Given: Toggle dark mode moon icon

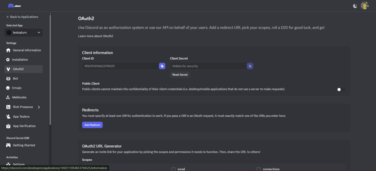Looking at the screenshot, I should (355, 5).
